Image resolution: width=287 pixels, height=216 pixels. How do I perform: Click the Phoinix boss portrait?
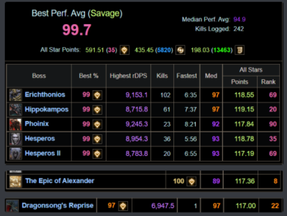[16, 124]
